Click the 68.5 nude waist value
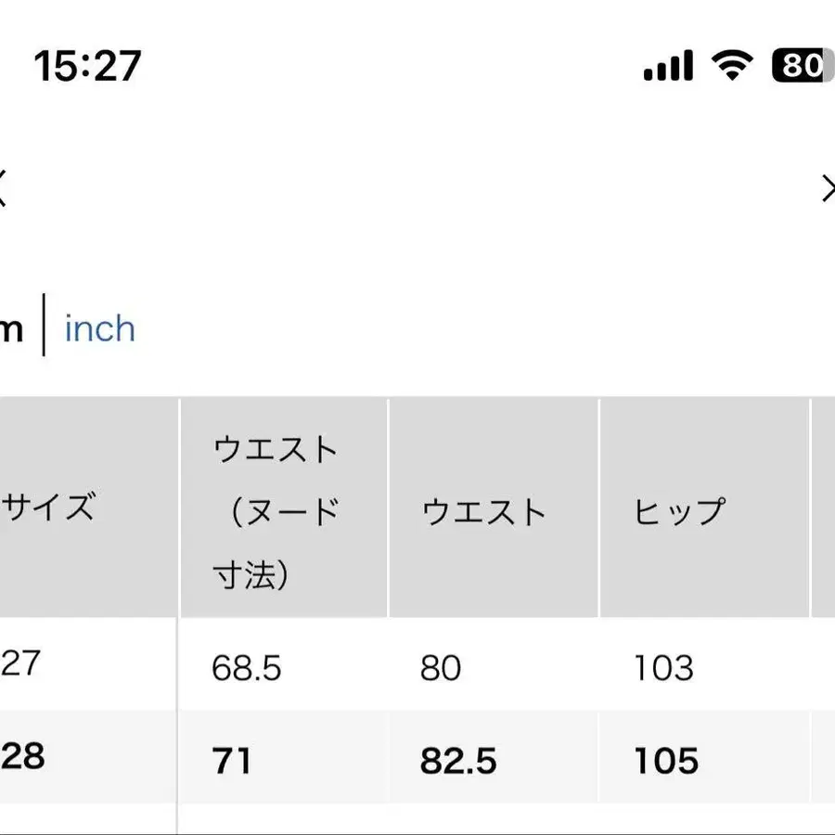 (246, 668)
